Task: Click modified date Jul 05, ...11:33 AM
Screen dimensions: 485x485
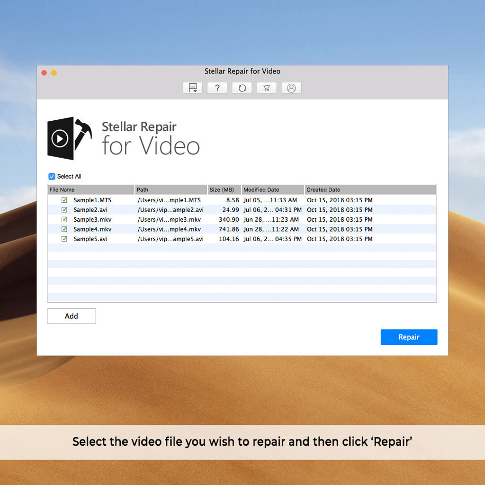Action: (x=270, y=200)
